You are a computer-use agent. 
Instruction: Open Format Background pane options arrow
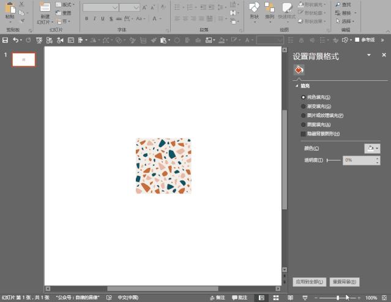[369, 55]
